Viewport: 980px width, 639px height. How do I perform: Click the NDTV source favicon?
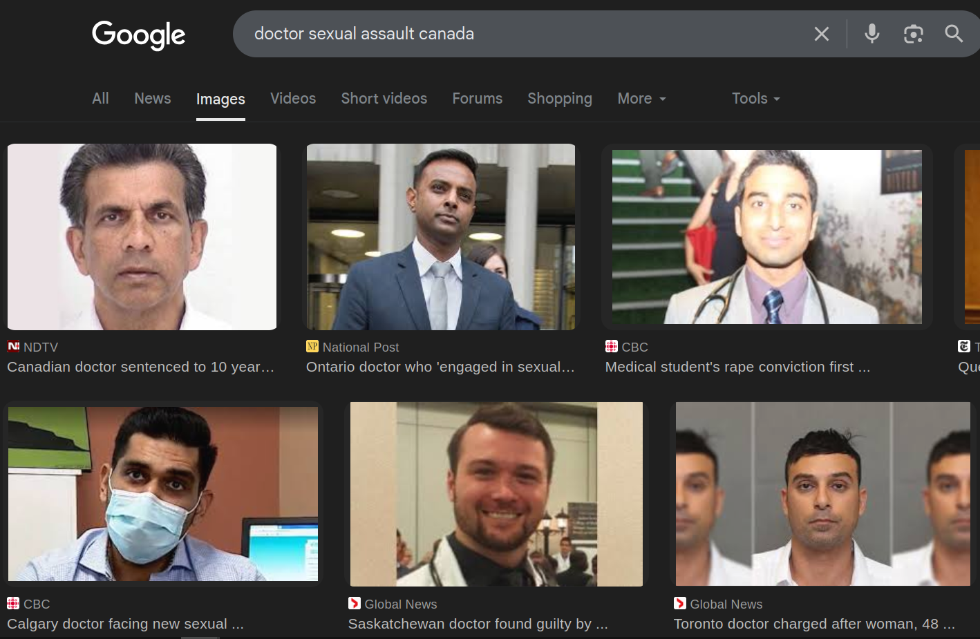(13, 346)
